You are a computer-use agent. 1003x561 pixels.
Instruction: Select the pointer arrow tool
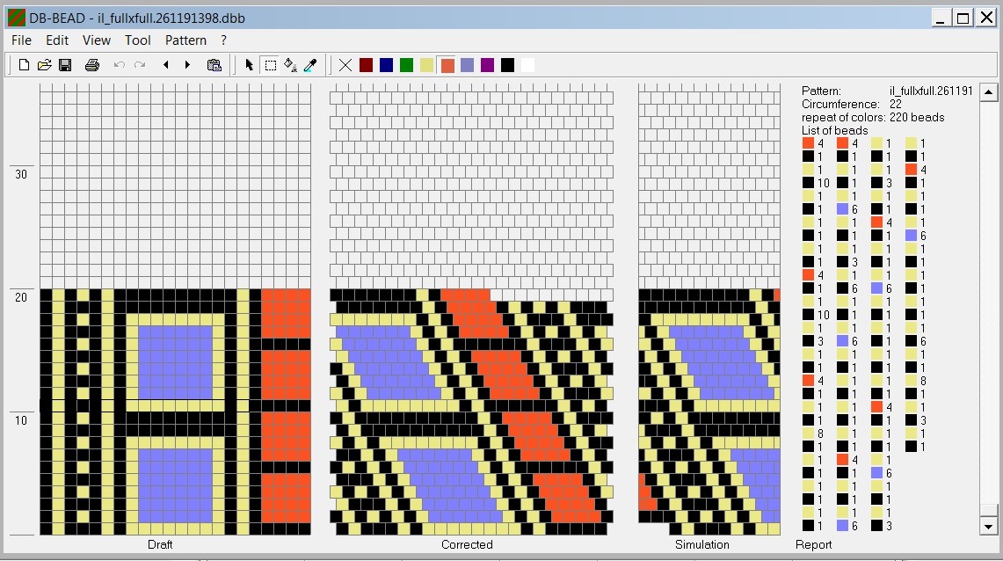(x=250, y=65)
